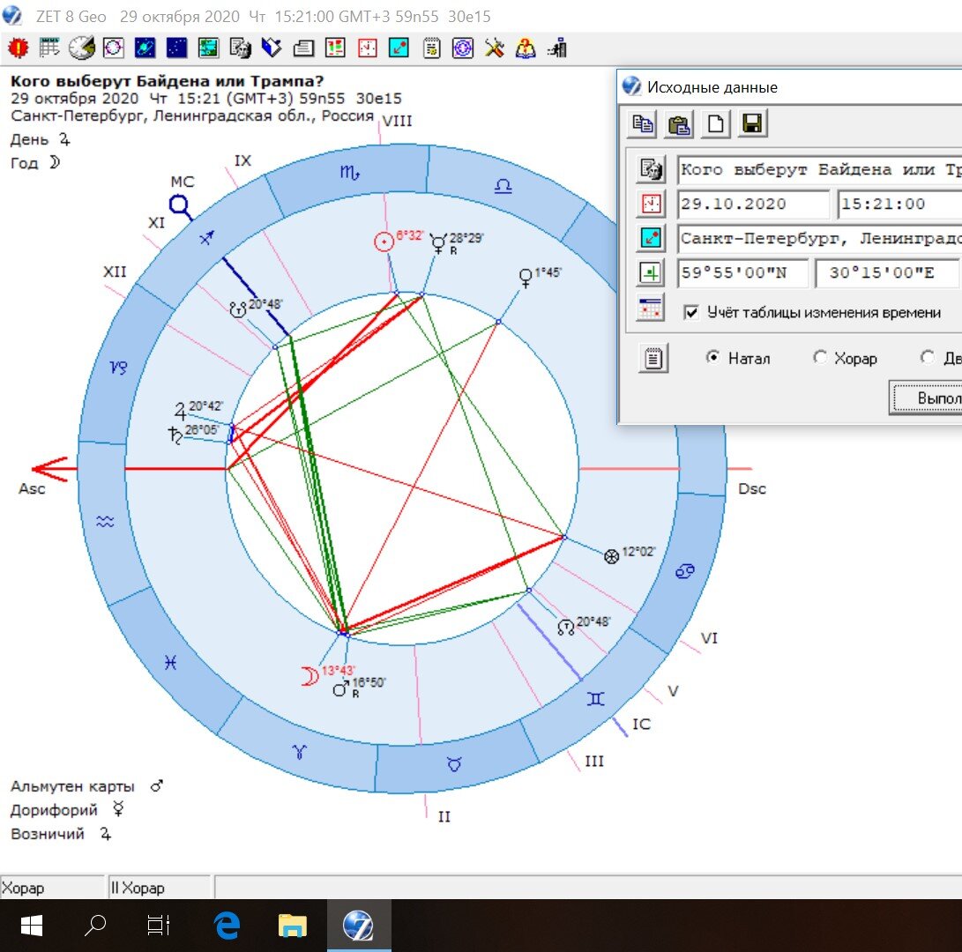Open the Windows Start menu
Screen dimensions: 962x952
(x=31, y=926)
